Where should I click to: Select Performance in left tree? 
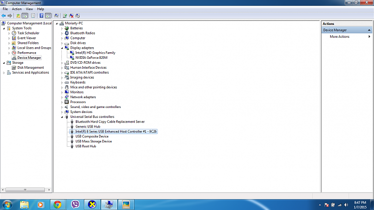(x=27, y=53)
